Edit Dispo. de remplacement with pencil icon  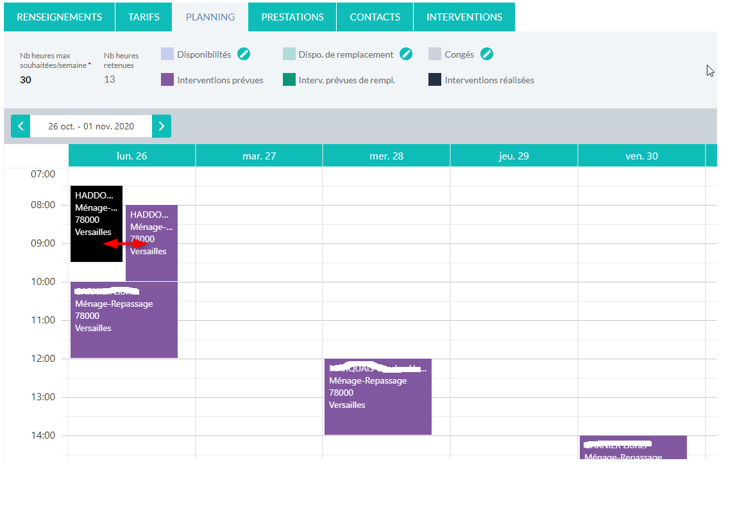(x=406, y=54)
